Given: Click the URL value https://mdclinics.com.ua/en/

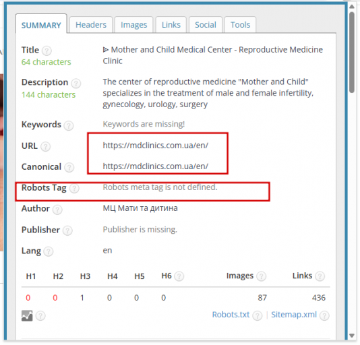Looking at the screenshot, I should (156, 146).
